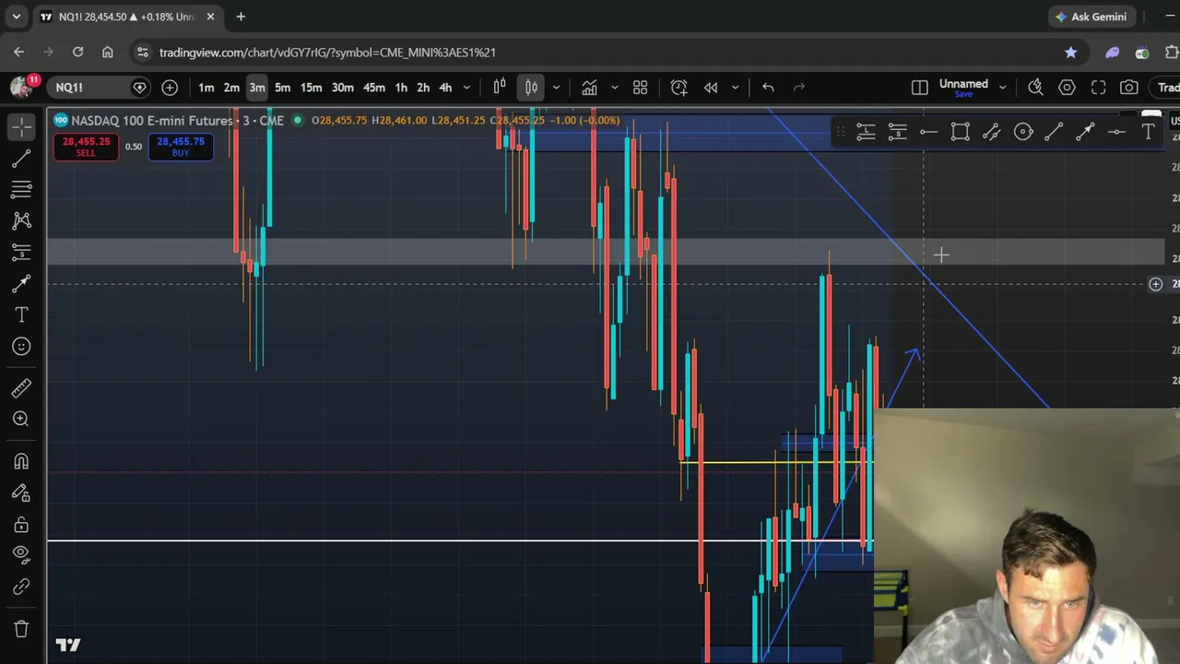Open a new browser tab
Viewport: 1180px width, 664px height.
[x=241, y=17]
